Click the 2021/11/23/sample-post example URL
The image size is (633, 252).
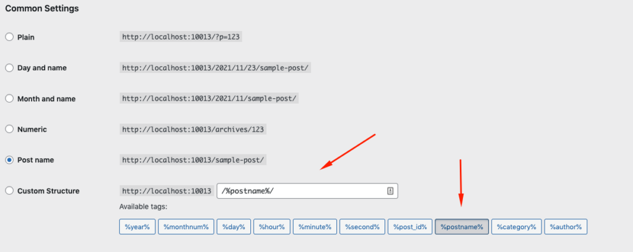coord(215,68)
